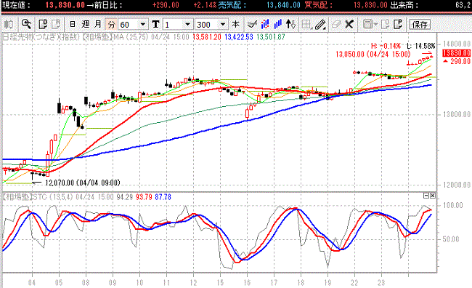Click the L: 14.58% label

421,46
